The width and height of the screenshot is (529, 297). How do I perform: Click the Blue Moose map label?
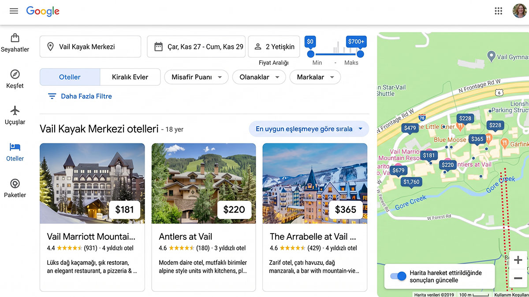450,139
